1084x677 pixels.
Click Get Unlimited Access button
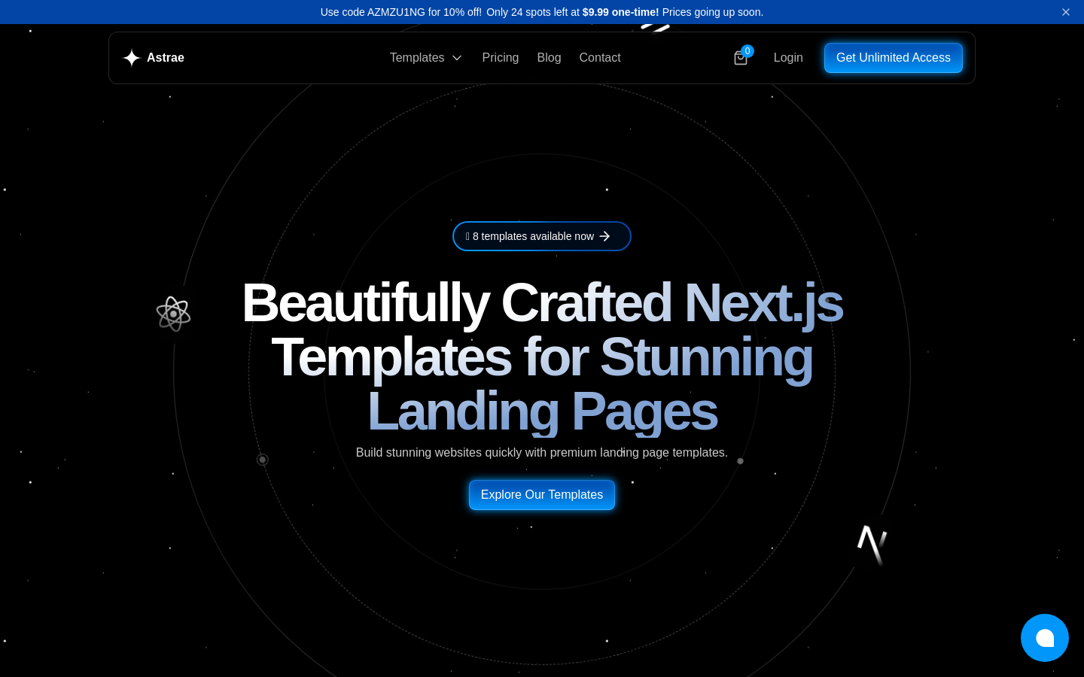click(x=894, y=58)
